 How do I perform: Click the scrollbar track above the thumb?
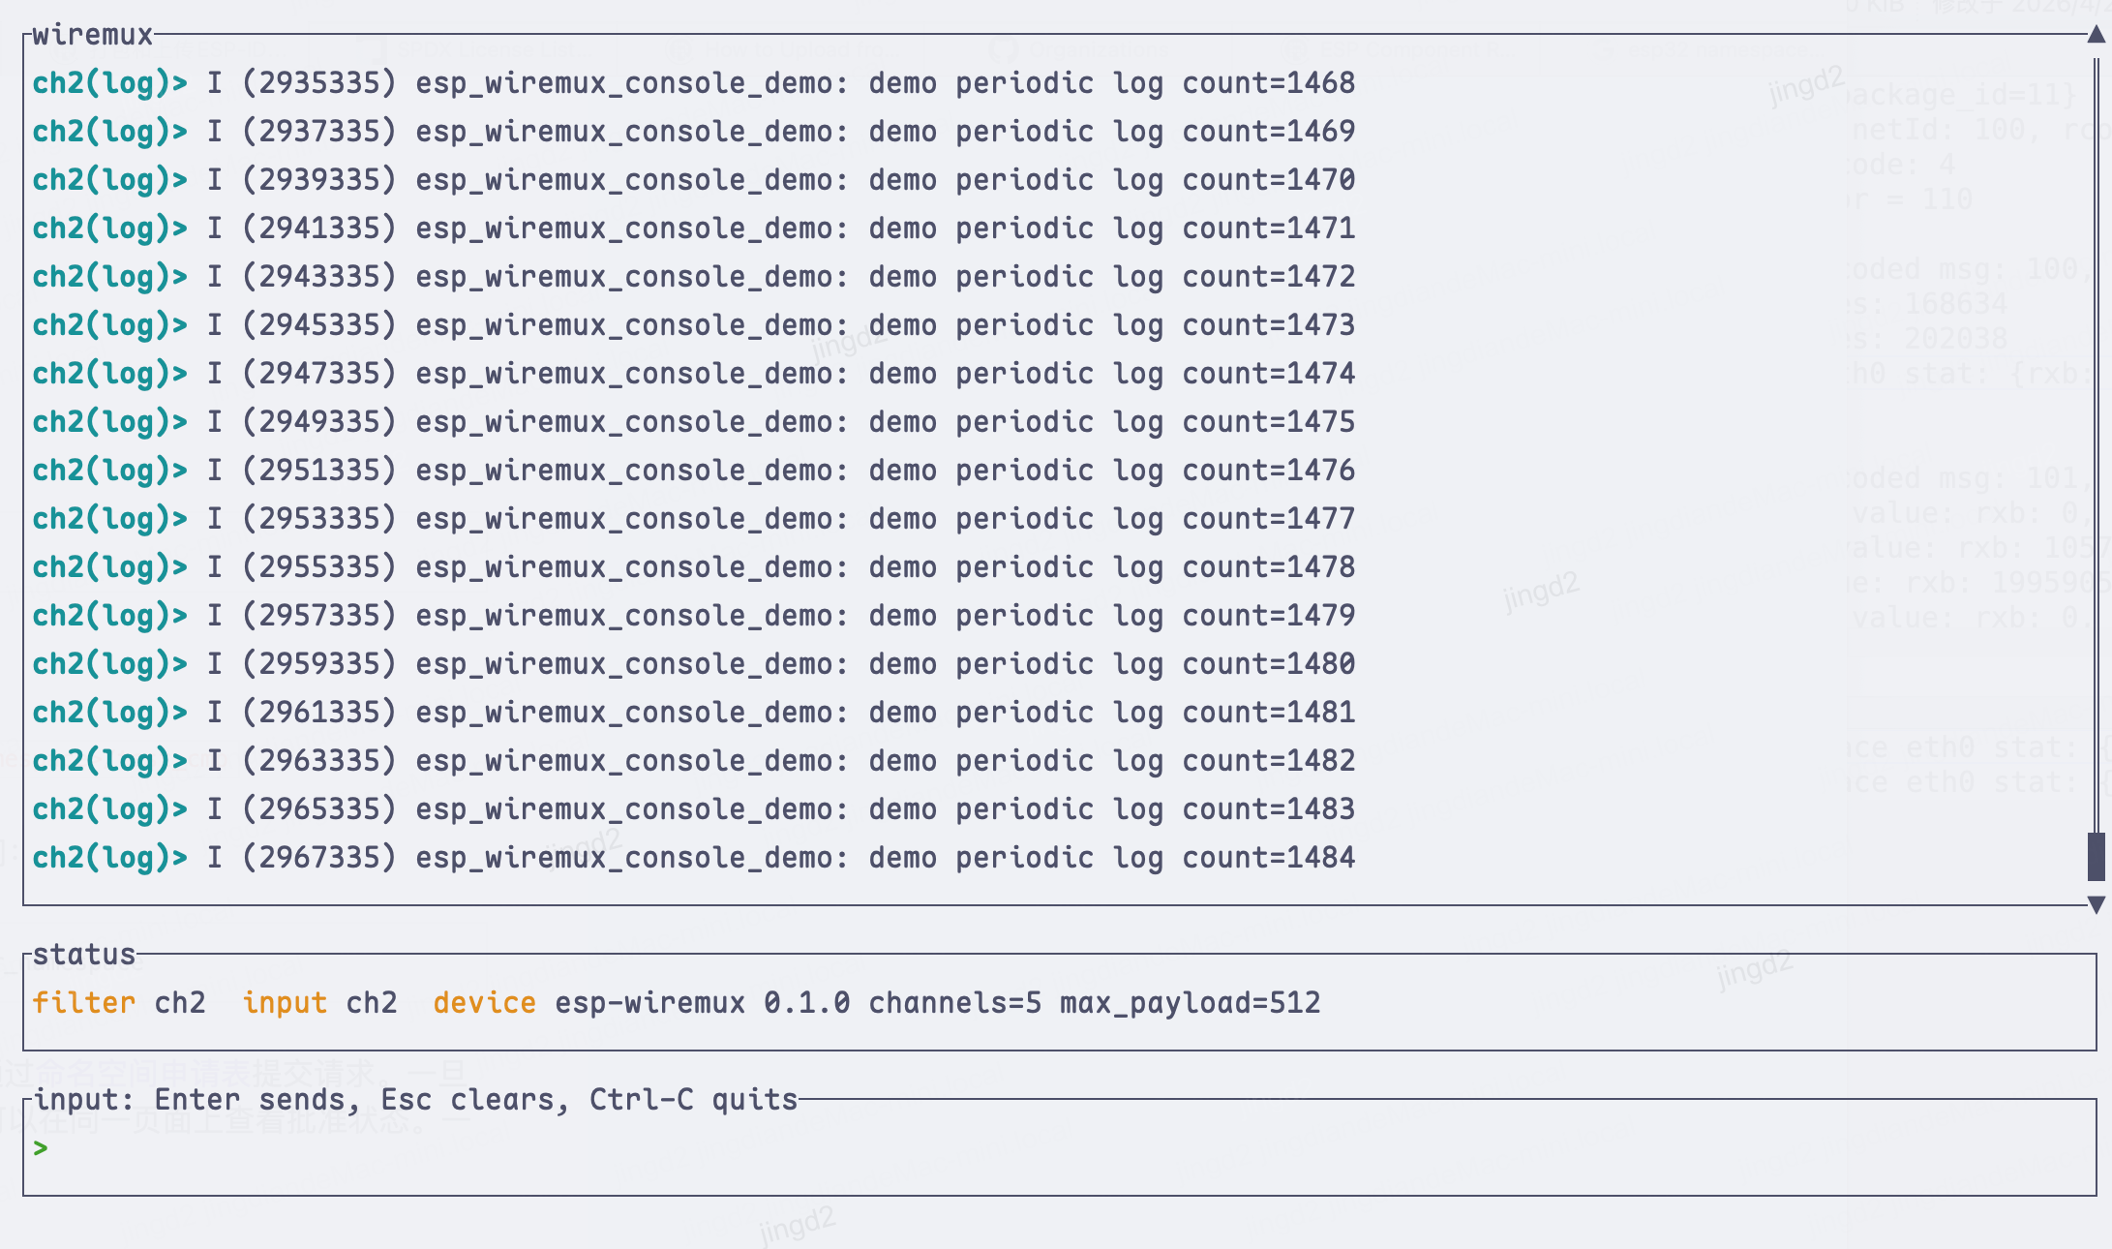click(2096, 436)
